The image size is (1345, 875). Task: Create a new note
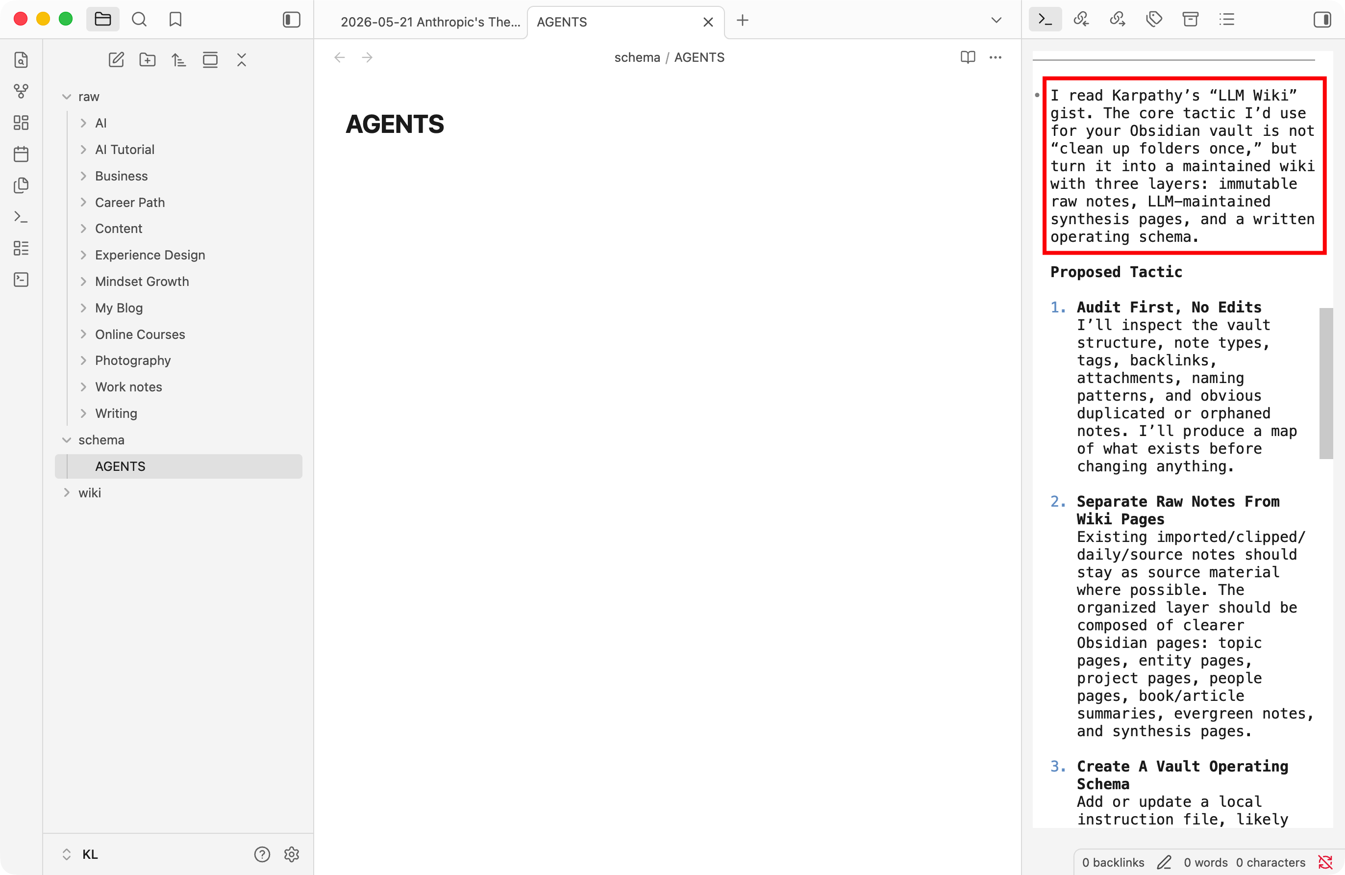click(116, 60)
